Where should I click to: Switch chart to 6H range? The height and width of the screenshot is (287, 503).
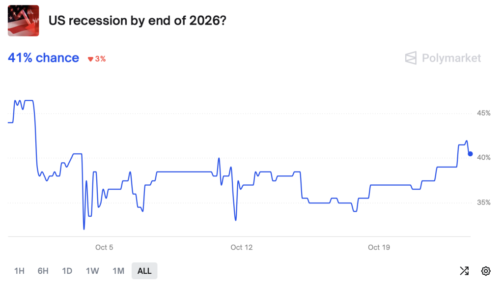tap(43, 271)
